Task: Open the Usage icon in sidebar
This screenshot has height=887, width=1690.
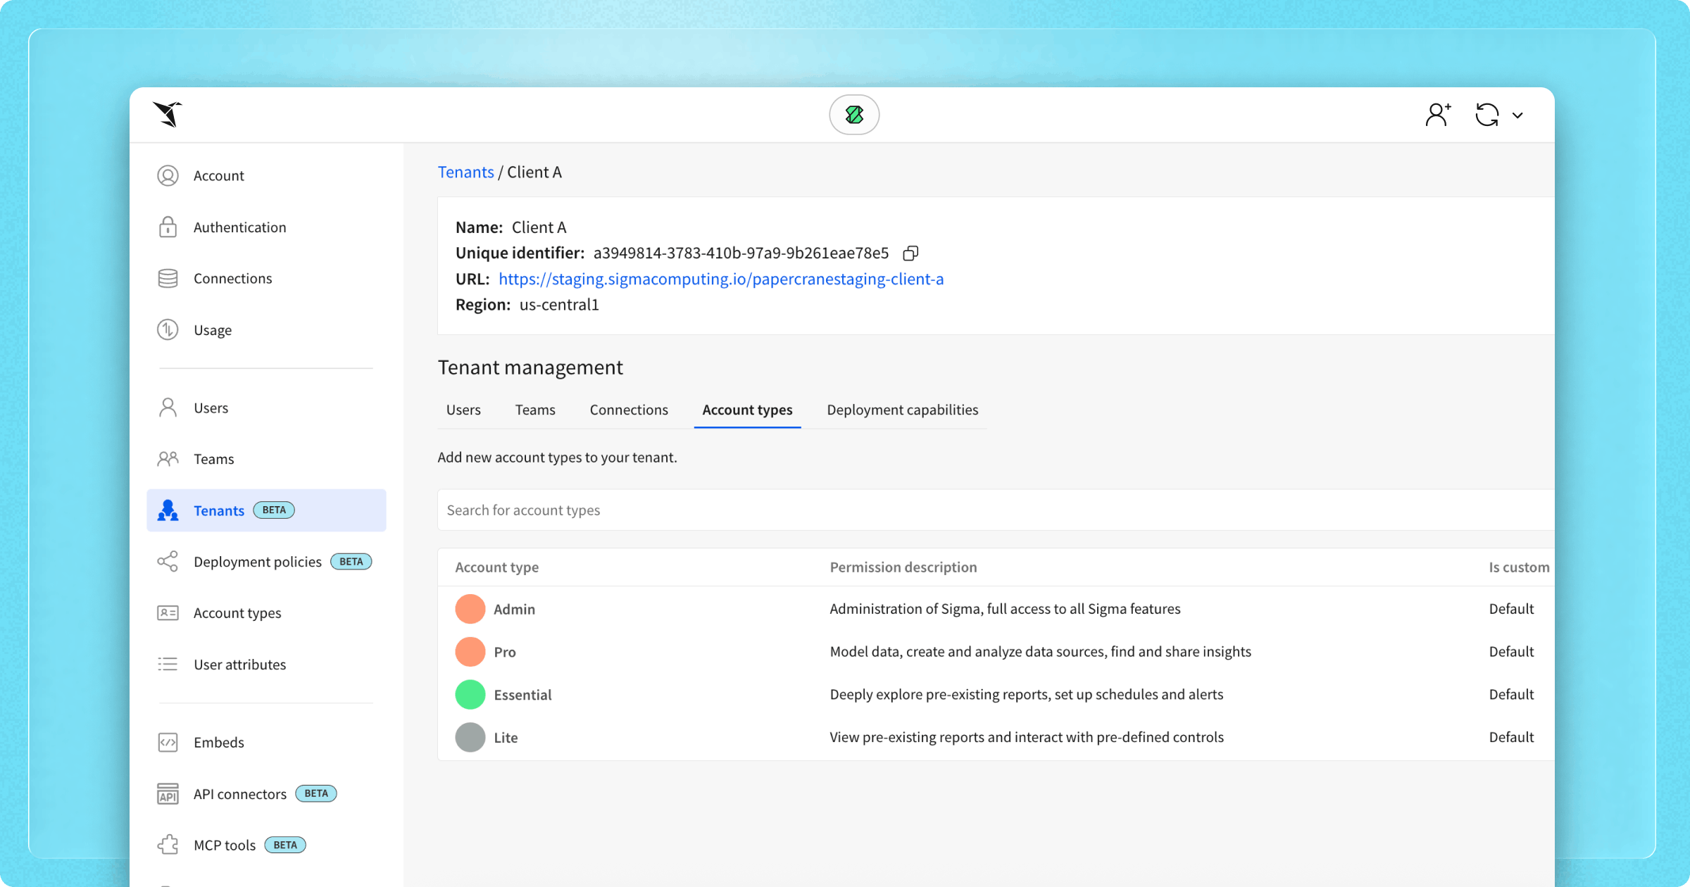Action: [x=168, y=330]
